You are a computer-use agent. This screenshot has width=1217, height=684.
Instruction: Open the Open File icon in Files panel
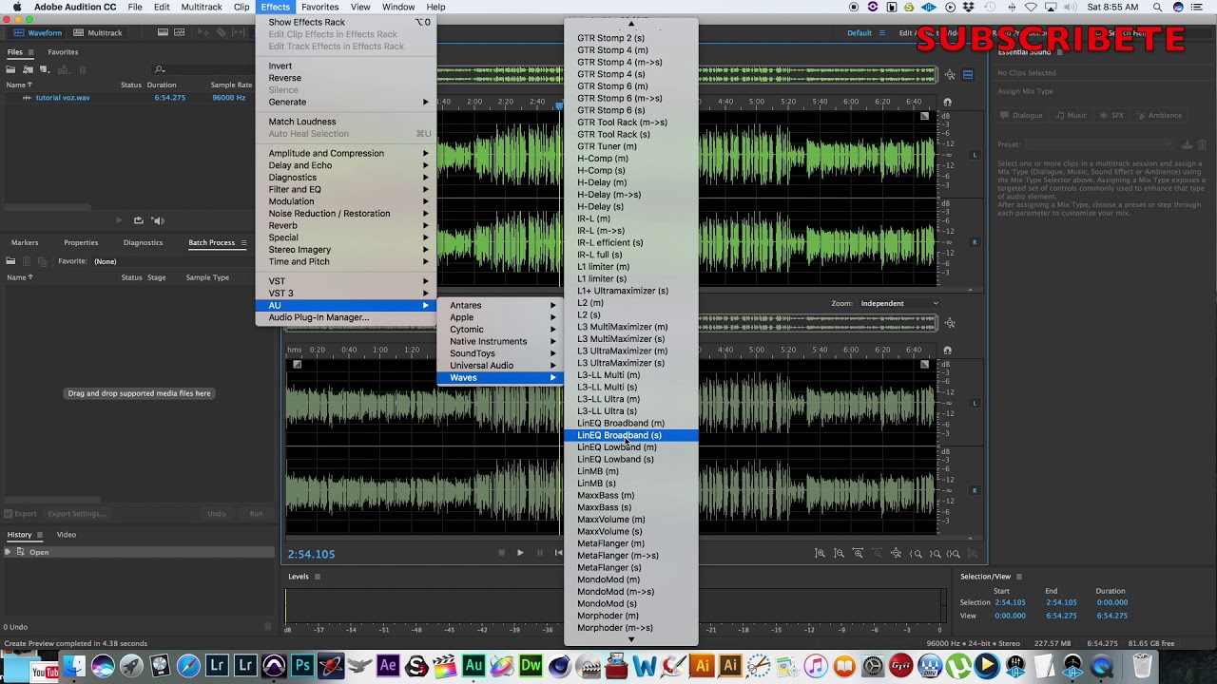pyautogui.click(x=10, y=69)
